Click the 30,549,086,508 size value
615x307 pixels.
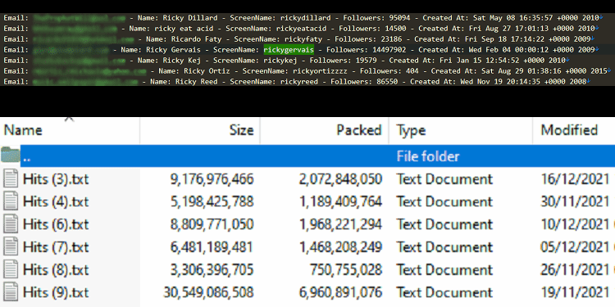(208, 292)
